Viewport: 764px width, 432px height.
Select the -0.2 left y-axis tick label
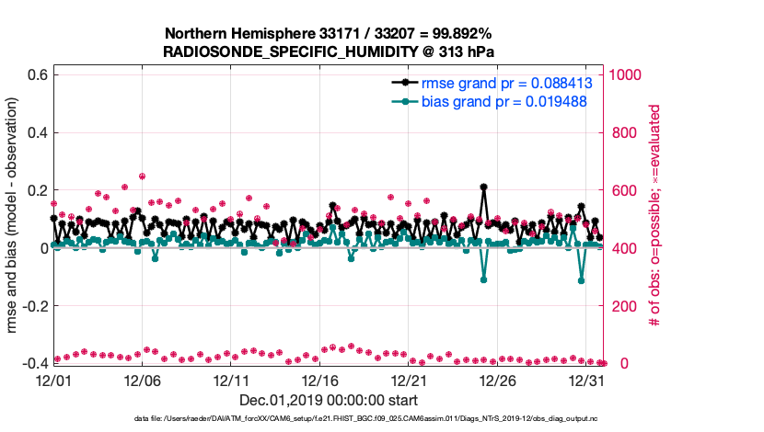31,306
